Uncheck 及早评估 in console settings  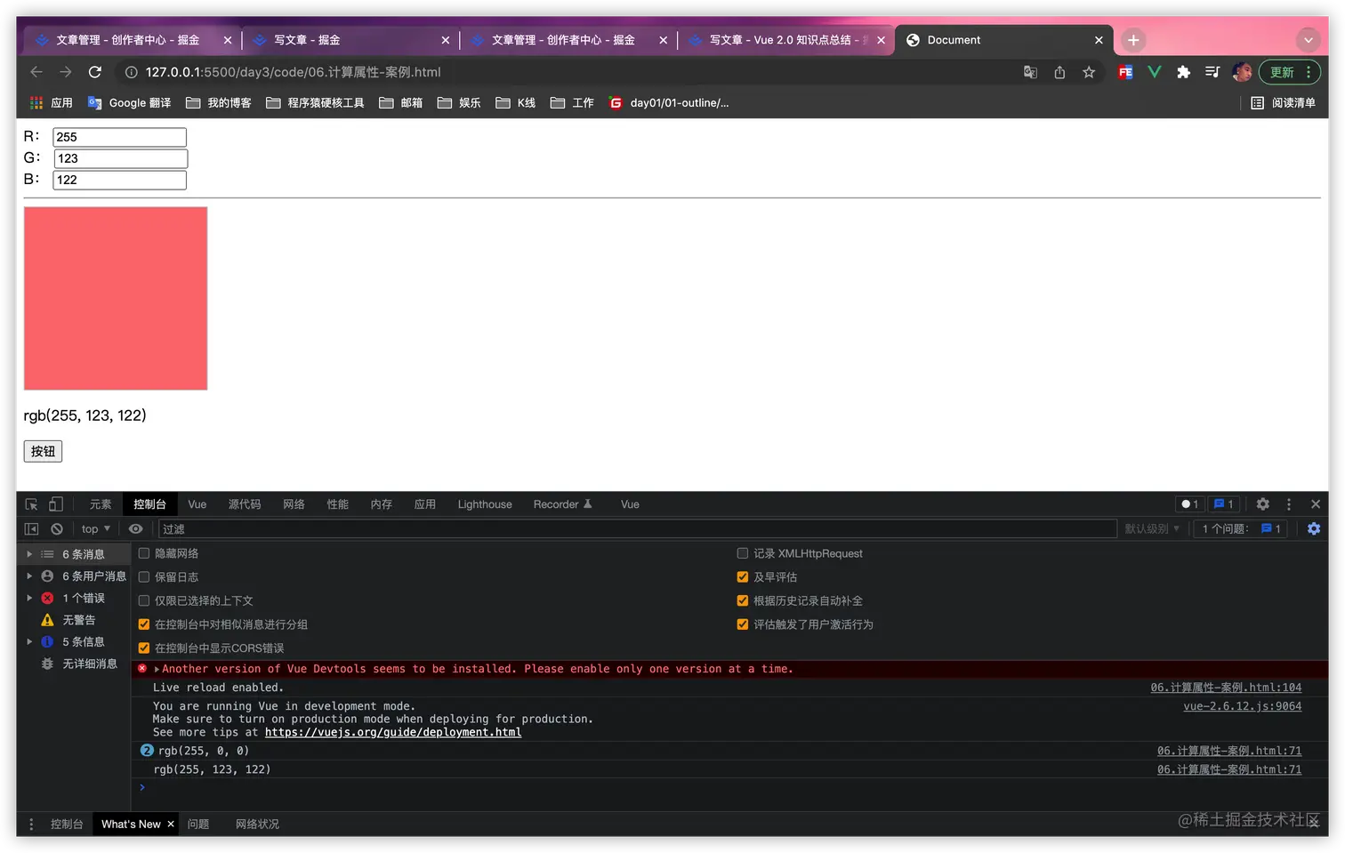(x=743, y=576)
